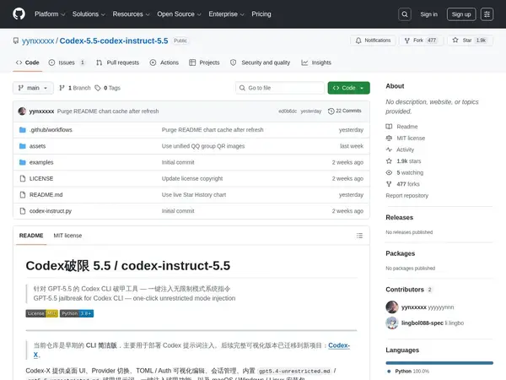Click the pulse icon beside Activity
506x380 pixels.
[389, 149]
